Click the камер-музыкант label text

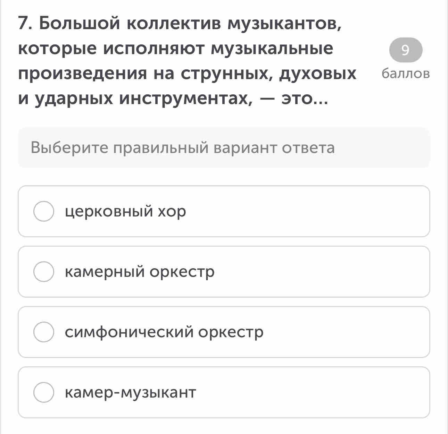click(x=131, y=392)
